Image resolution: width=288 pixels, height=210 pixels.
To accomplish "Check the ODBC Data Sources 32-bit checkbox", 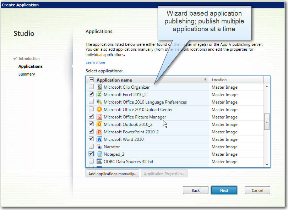I will point(91,161).
